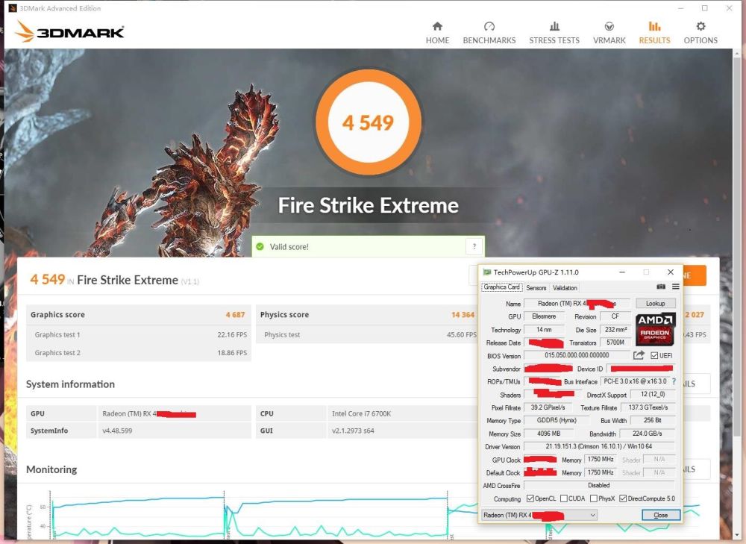Viewport: 746px width, 544px height.
Task: Click the BIOS export icon in GPU-Z
Action: point(639,355)
